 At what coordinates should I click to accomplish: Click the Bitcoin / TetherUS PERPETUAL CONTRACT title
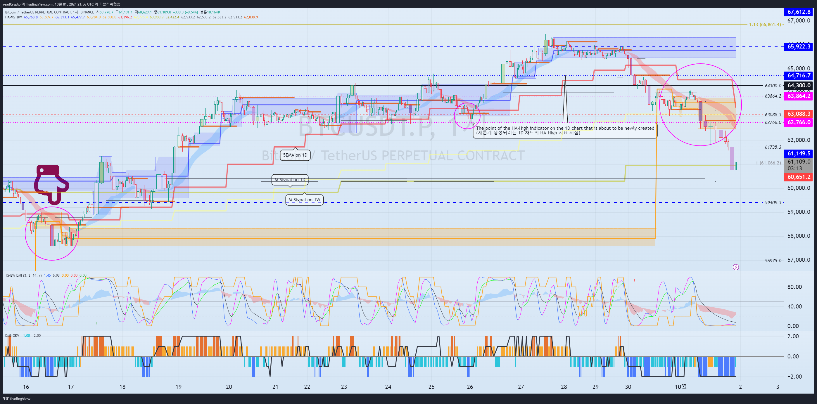[x=38, y=12]
